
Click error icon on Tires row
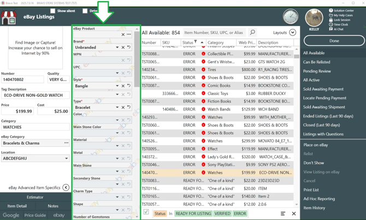pos(203,69)
